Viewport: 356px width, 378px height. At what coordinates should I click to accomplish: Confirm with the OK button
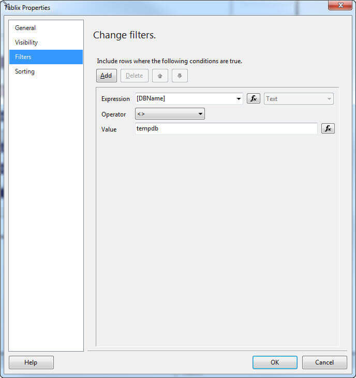click(275, 362)
